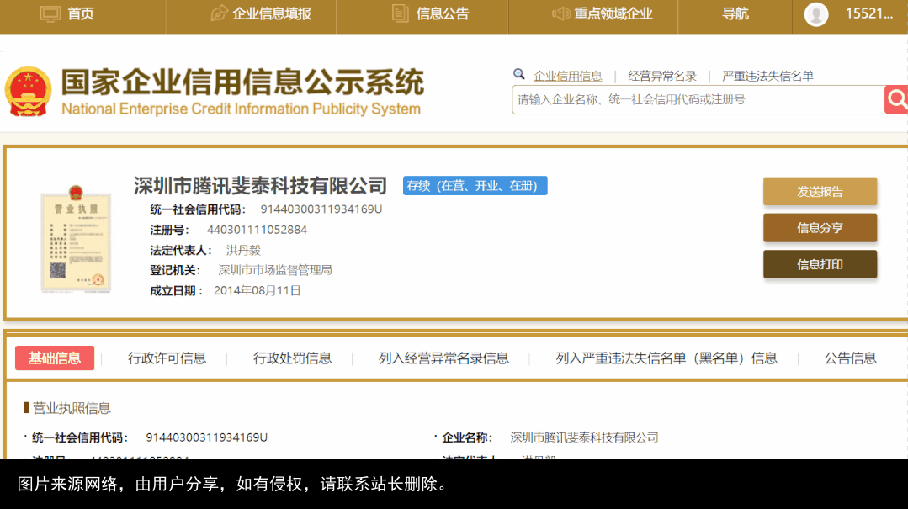Screen dimensions: 908x509
Task: Click the small magnifier beside 企业信用信息
Action: click(519, 74)
